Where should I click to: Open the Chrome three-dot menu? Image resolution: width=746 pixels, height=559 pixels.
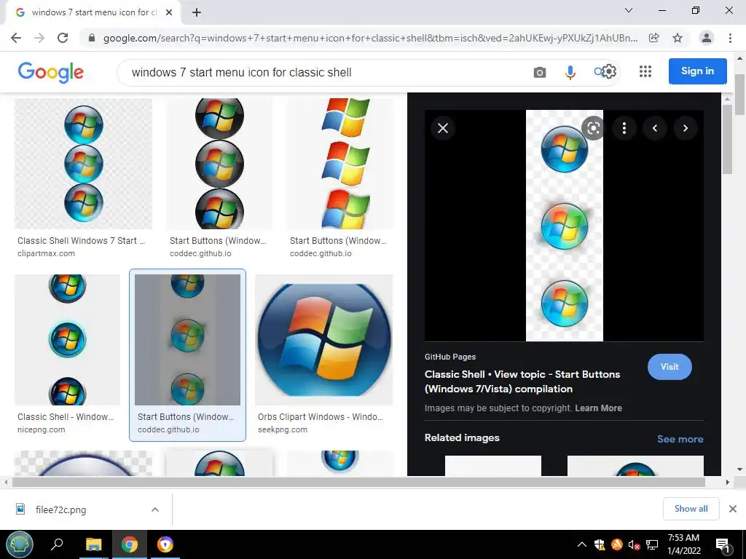[730, 38]
